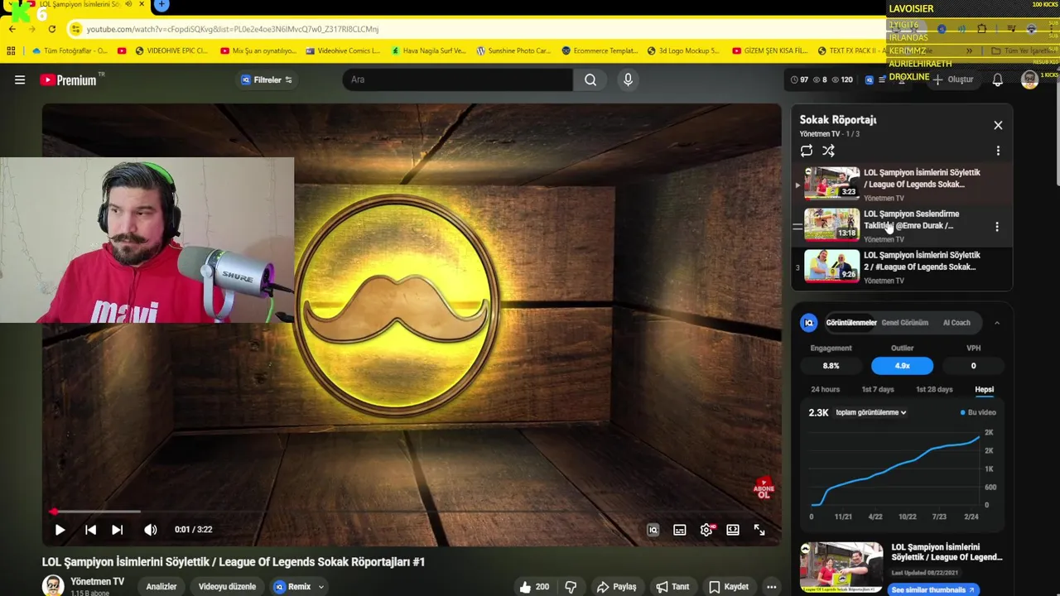Open options for LOL Şampiyon Seslendirme video
The height and width of the screenshot is (596, 1060).
(x=997, y=226)
